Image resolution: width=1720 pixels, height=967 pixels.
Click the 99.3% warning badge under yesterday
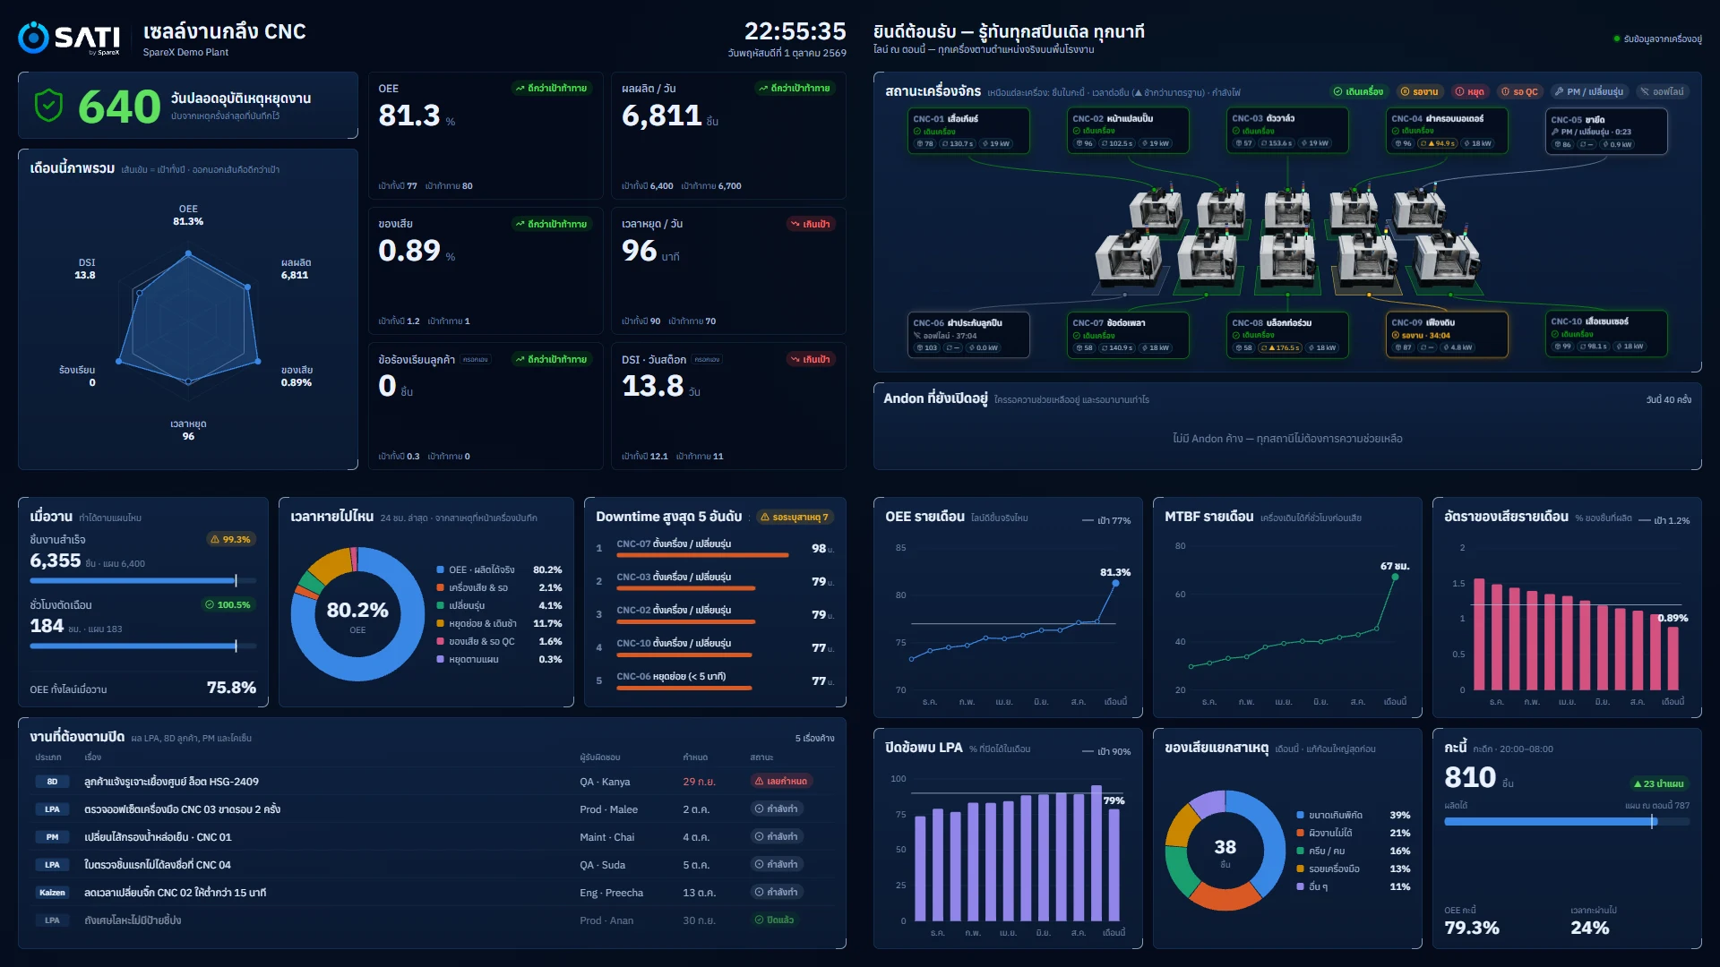pos(230,540)
